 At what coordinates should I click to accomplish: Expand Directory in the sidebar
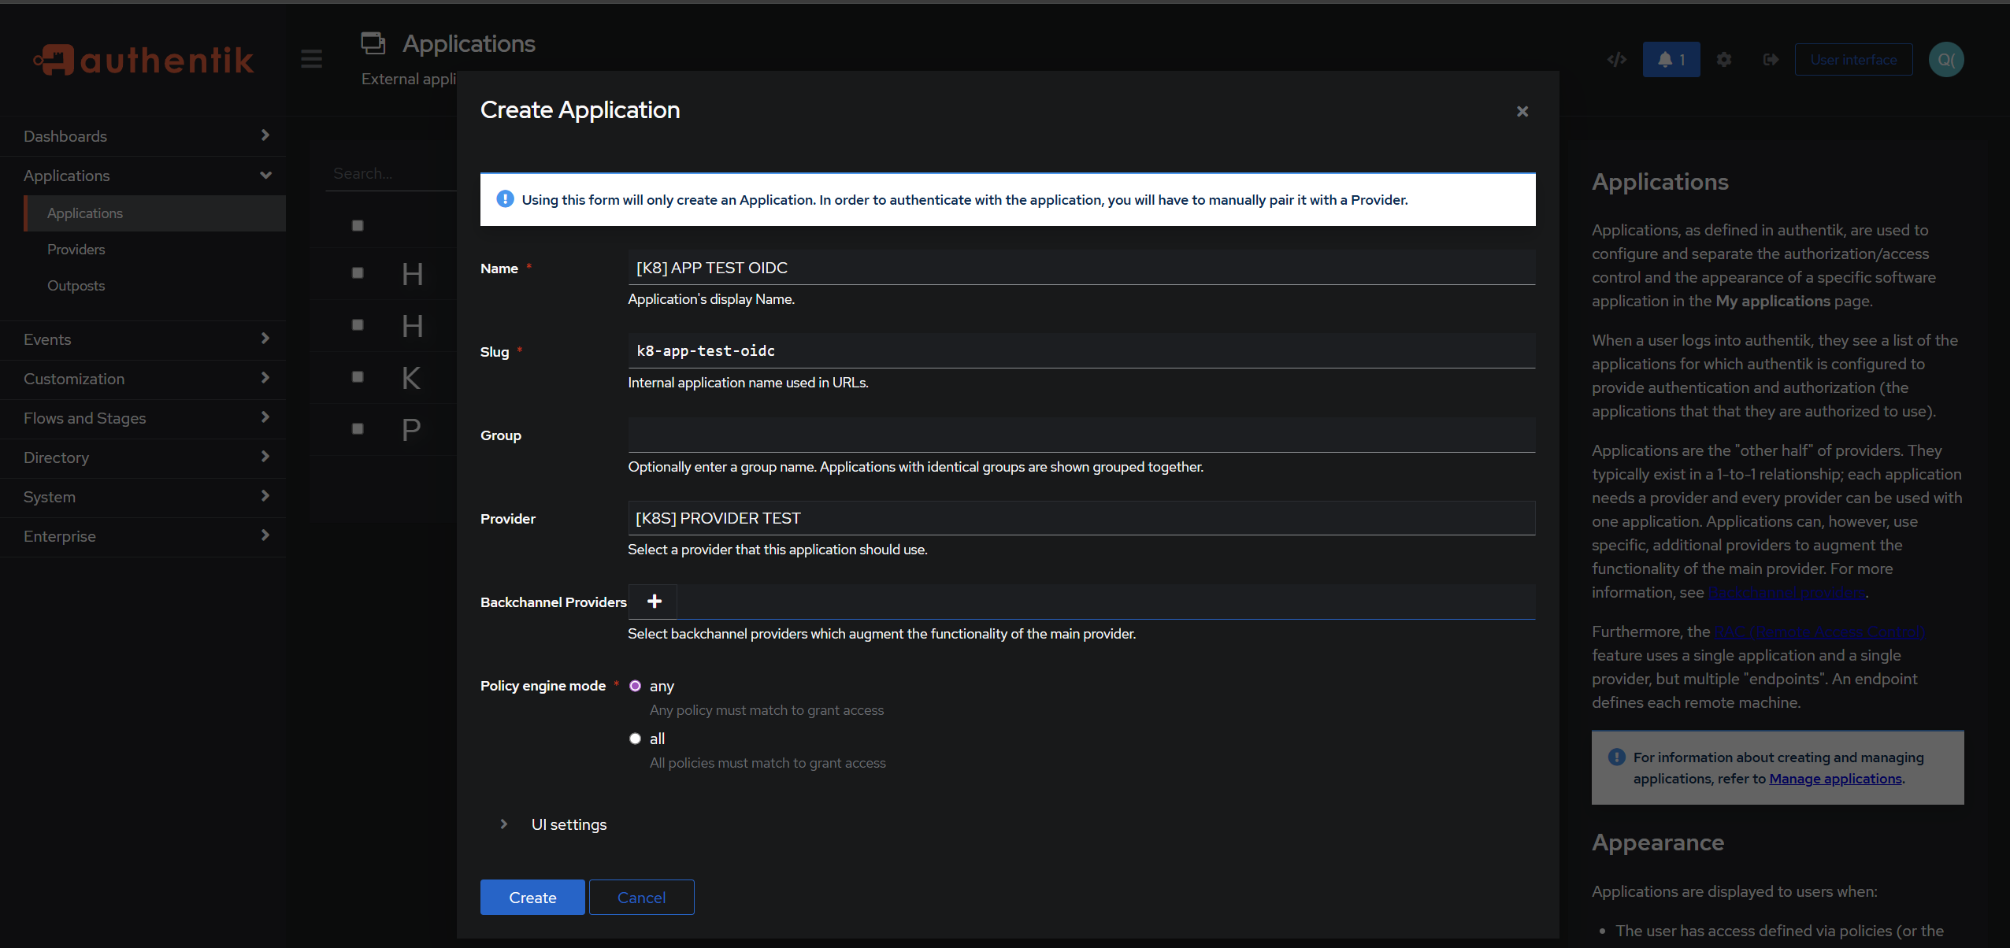[x=143, y=457]
